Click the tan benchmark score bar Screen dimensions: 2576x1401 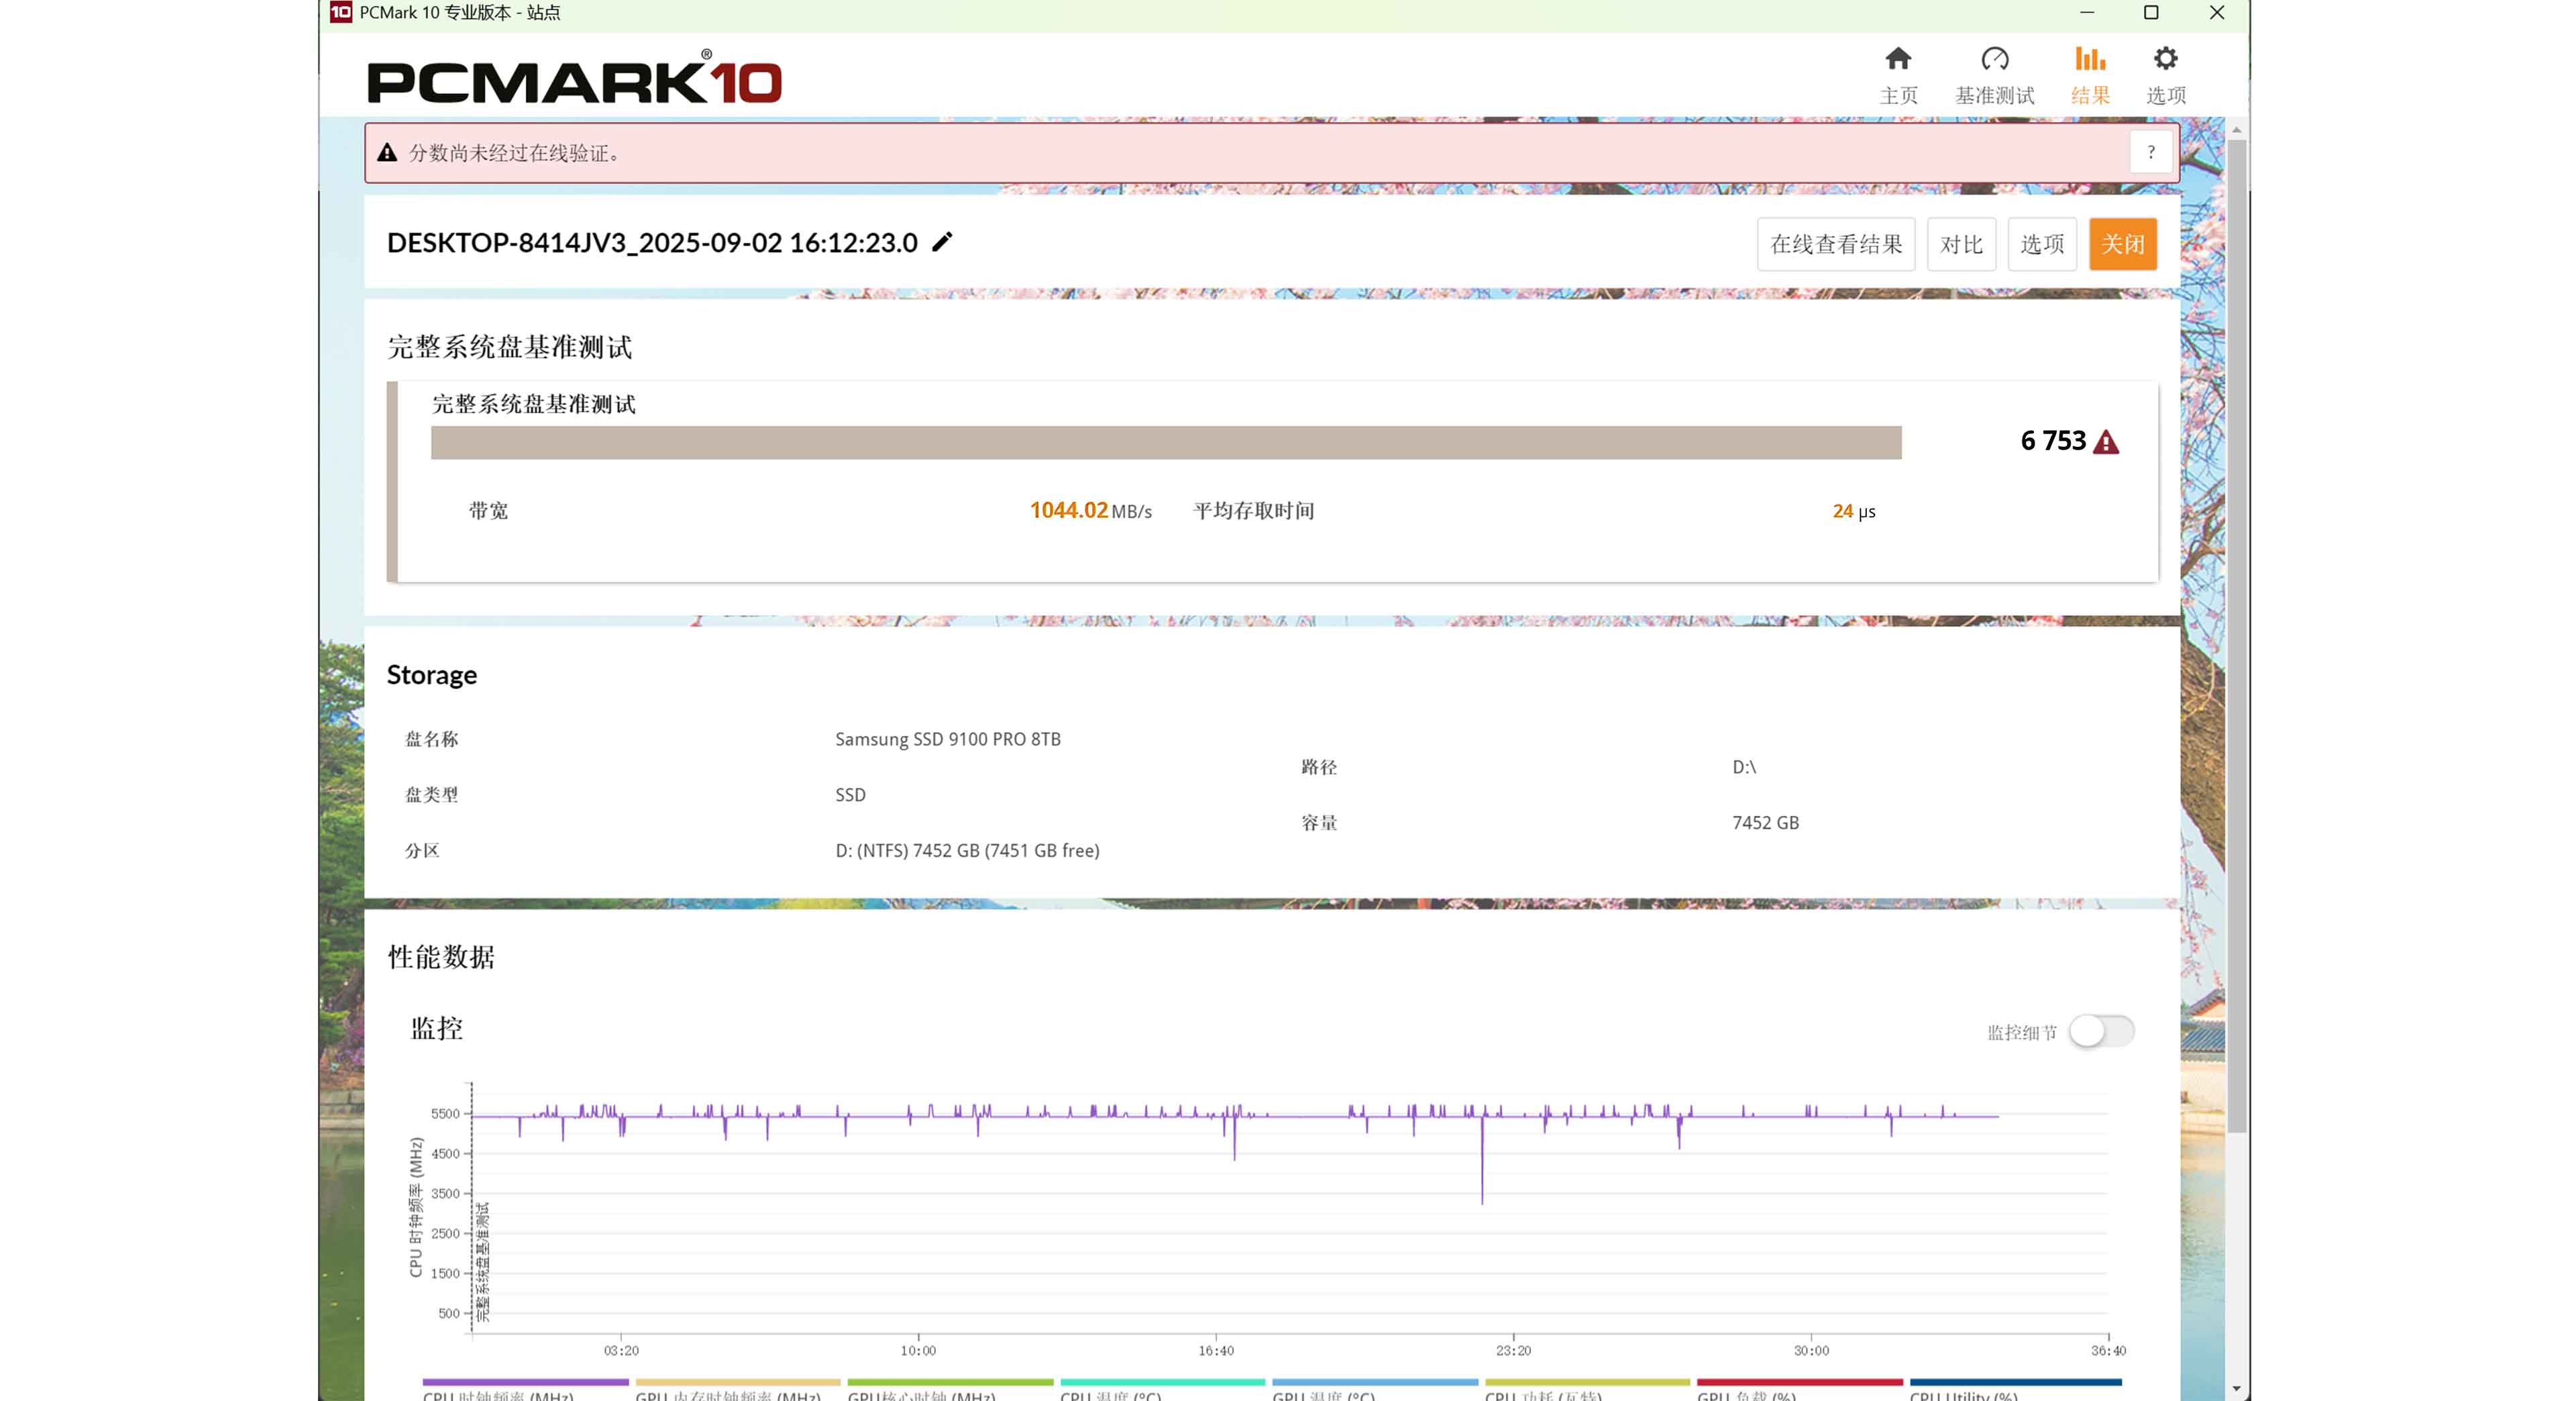click(x=1165, y=443)
